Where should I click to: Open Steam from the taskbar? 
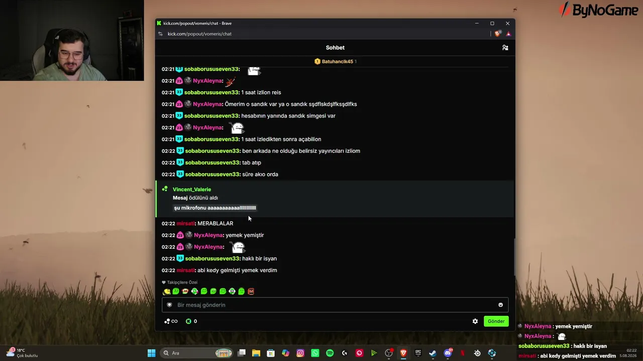[433, 353]
